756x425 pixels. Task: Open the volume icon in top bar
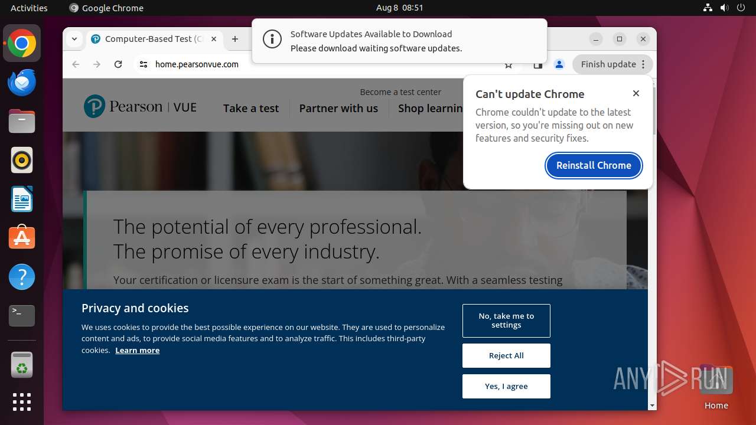point(725,8)
